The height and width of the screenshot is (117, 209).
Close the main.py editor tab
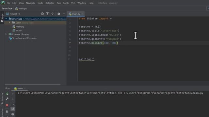point(83,14)
